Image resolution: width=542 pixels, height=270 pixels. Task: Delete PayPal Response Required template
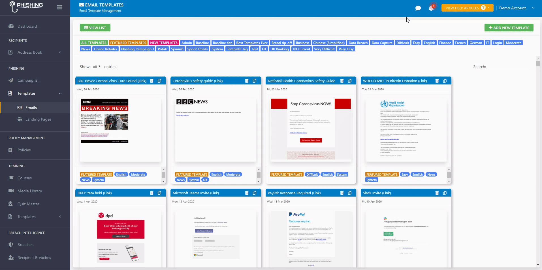click(342, 193)
